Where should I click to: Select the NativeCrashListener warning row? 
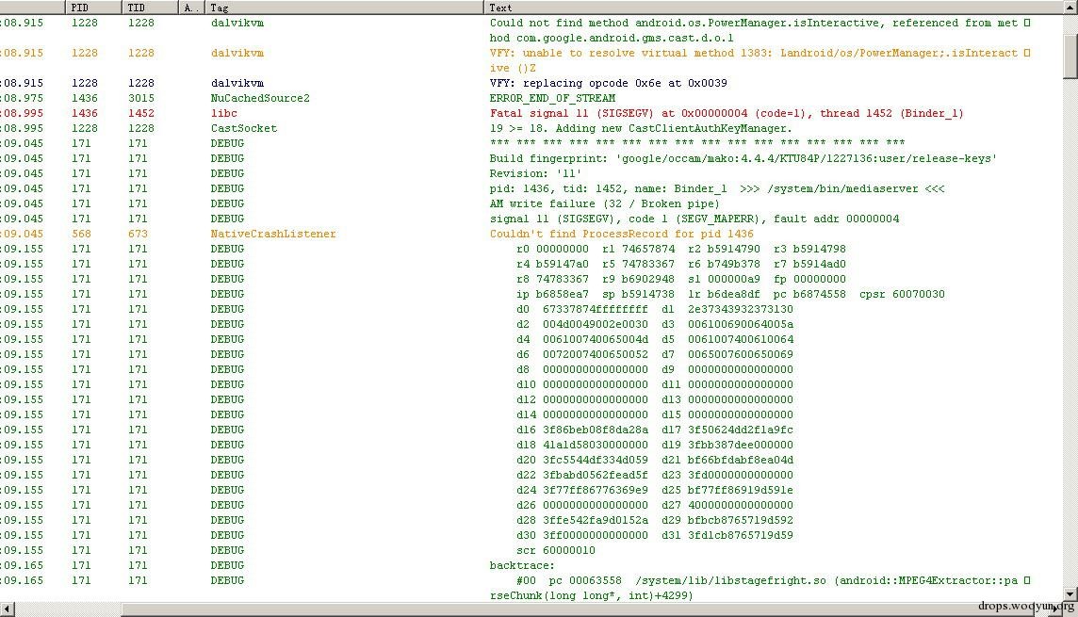click(531, 235)
